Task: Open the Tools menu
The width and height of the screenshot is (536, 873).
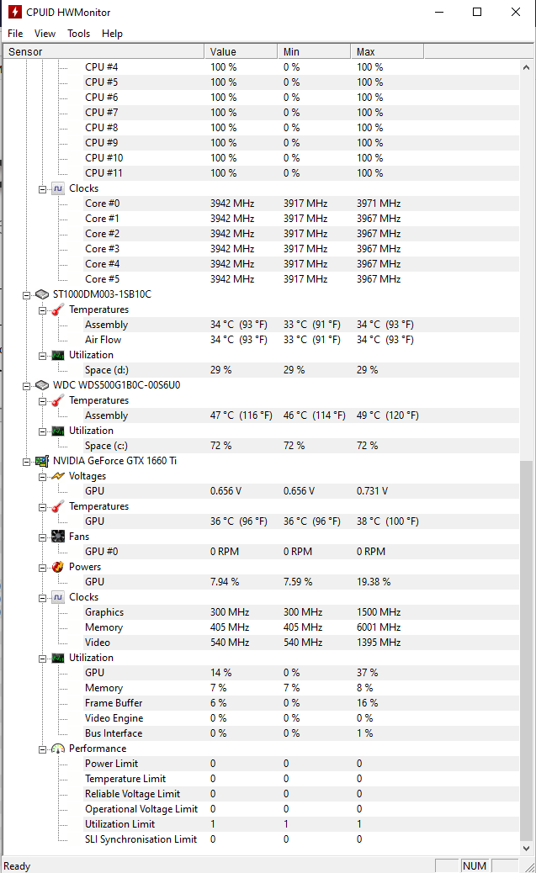Action: 78,34
